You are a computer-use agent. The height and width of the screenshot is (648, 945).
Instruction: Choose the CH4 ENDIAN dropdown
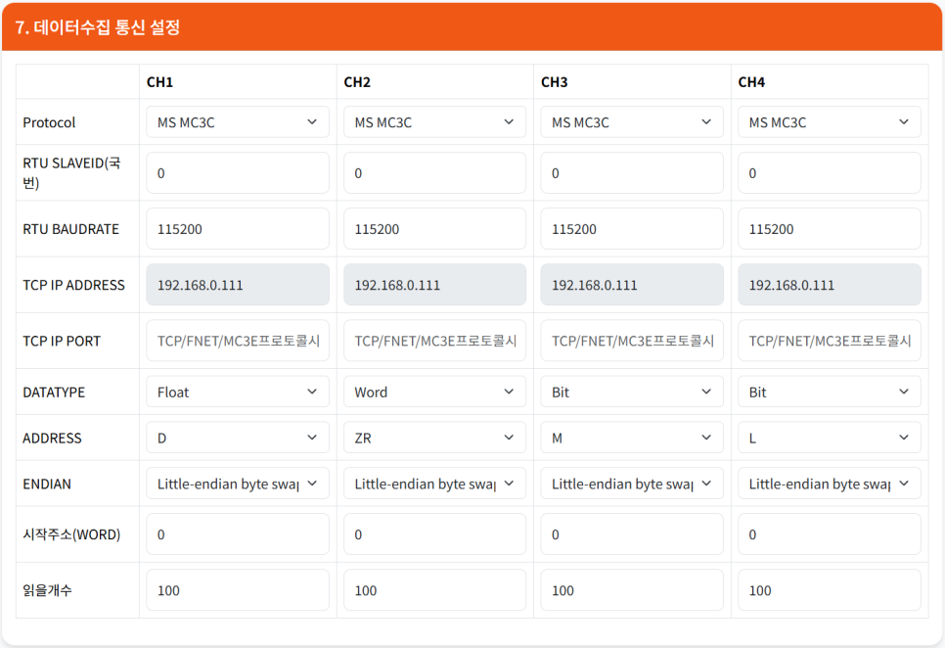tap(830, 484)
